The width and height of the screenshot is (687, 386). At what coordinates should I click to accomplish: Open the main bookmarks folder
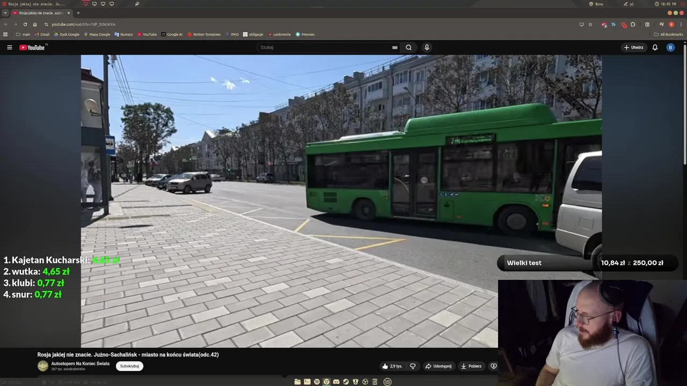click(x=23, y=34)
